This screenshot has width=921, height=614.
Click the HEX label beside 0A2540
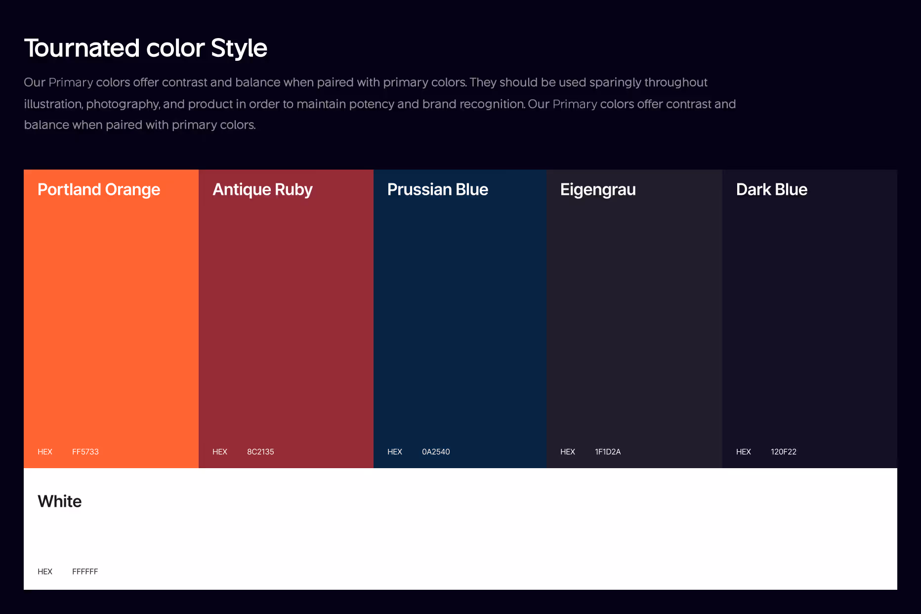(x=395, y=452)
